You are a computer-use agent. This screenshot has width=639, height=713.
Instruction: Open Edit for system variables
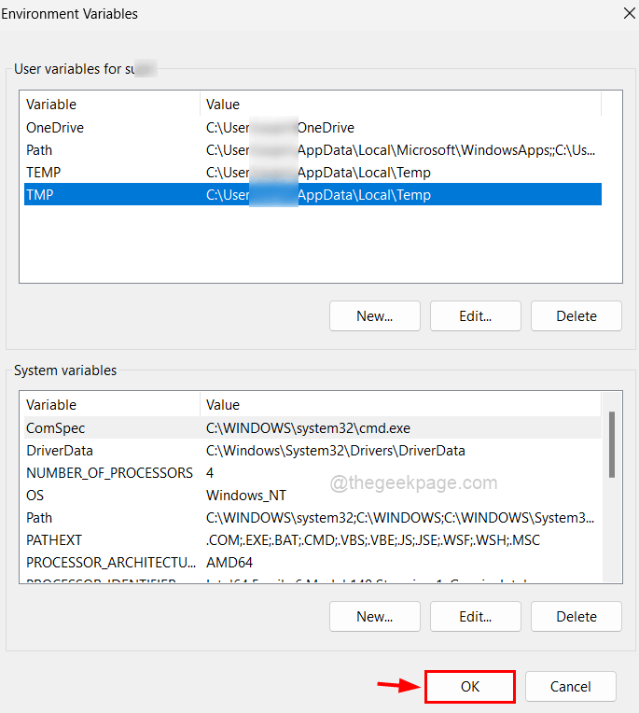point(475,616)
